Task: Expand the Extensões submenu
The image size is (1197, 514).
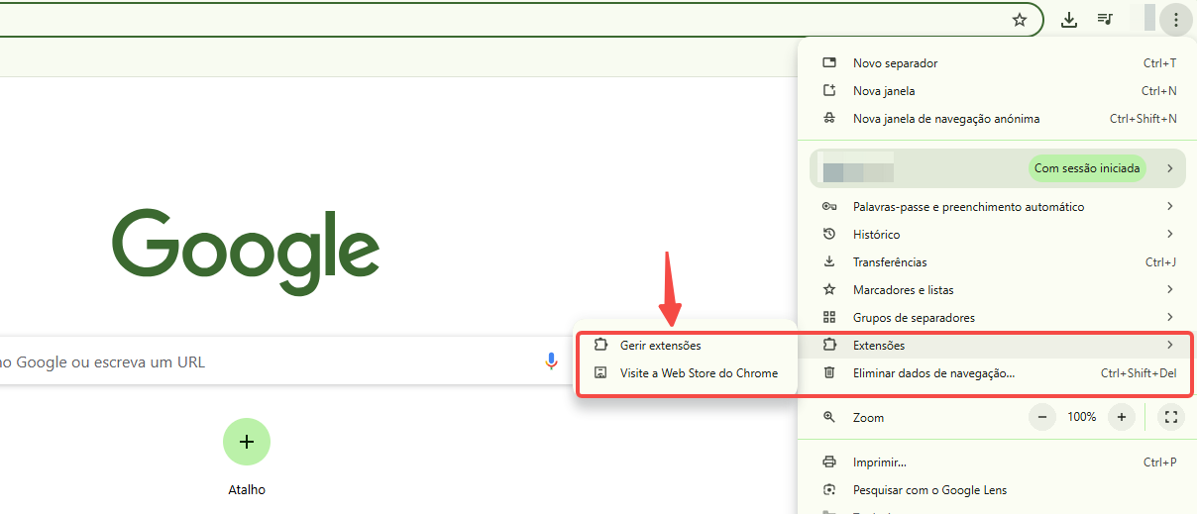Action: [998, 345]
